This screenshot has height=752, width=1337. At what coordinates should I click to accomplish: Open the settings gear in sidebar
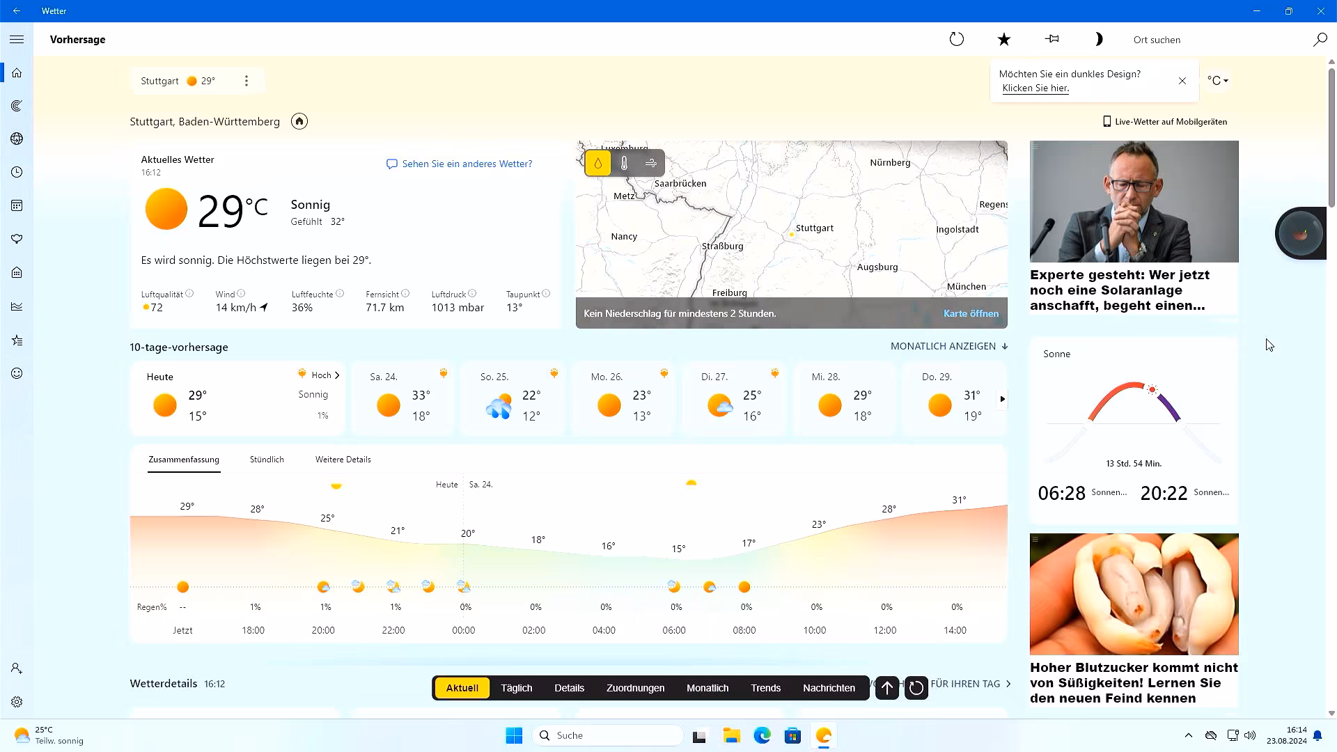pos(17,702)
